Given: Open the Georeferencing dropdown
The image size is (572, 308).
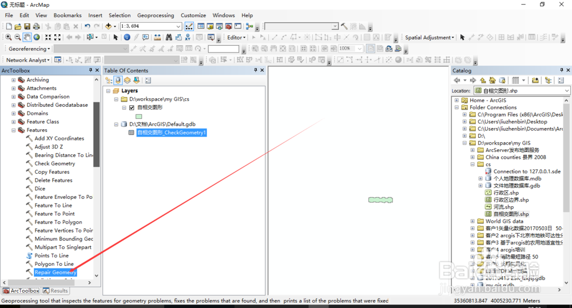Looking at the screenshot, I should [29, 49].
